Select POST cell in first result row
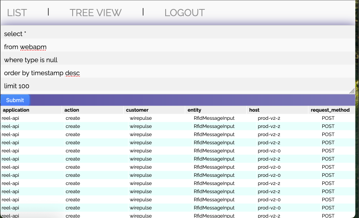 click(x=328, y=118)
